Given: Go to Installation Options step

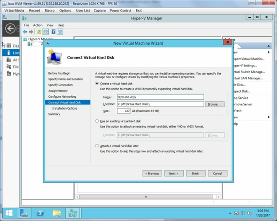Looking at the screenshot, I should [65, 108].
